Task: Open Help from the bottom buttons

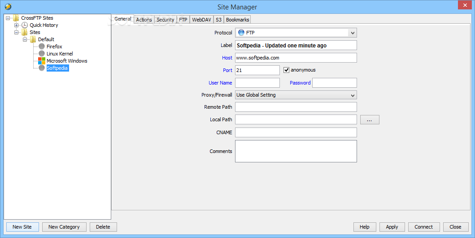Action: pyautogui.click(x=364, y=227)
